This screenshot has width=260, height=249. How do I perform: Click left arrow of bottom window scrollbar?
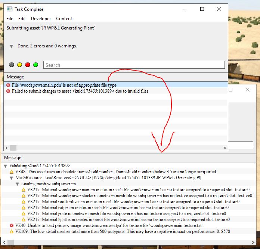pyautogui.click(x=4, y=243)
